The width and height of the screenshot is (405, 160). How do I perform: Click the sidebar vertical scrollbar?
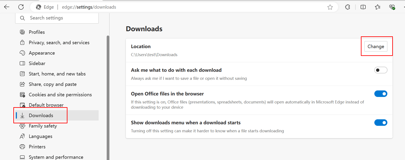pyautogui.click(x=108, y=98)
